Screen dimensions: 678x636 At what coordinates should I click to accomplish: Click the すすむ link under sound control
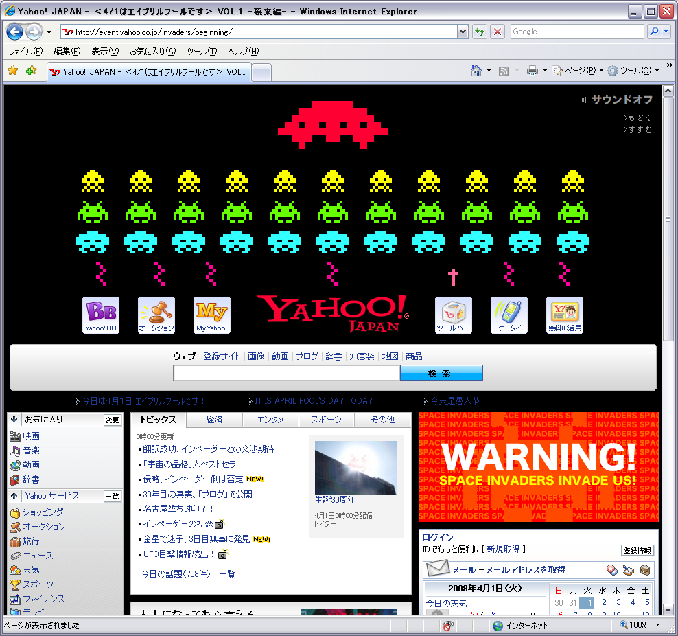point(638,129)
